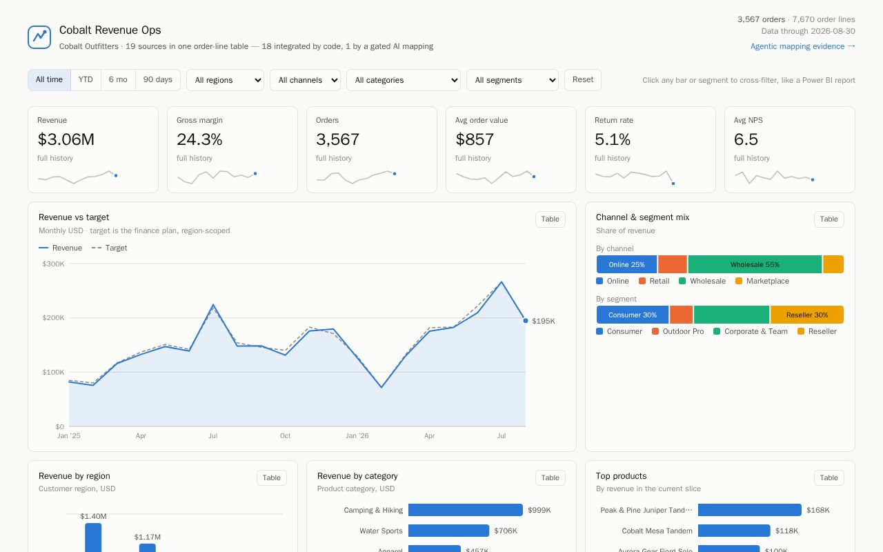Screen dimensions: 883x552
Task: Click the Corporate & Team legend swatch
Action: click(x=717, y=331)
